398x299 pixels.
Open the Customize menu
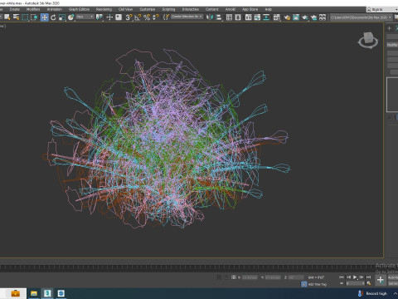[148, 9]
